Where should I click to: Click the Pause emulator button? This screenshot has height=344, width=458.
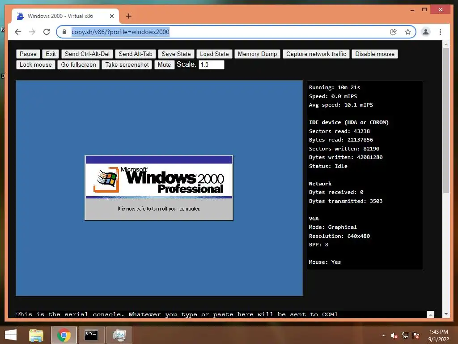pos(28,54)
